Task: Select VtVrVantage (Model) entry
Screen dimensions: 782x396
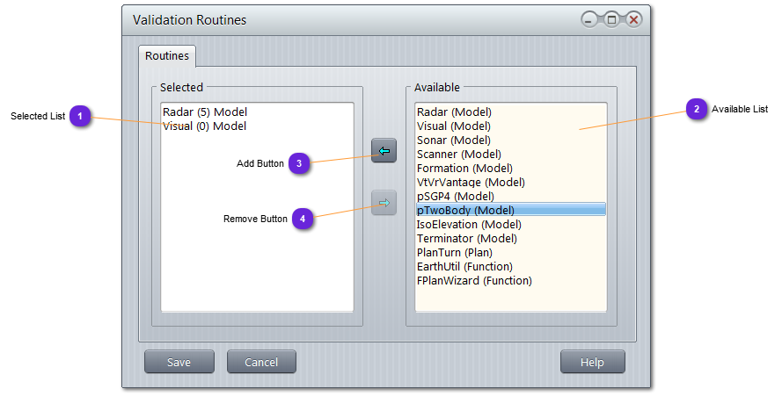Action: click(x=470, y=183)
